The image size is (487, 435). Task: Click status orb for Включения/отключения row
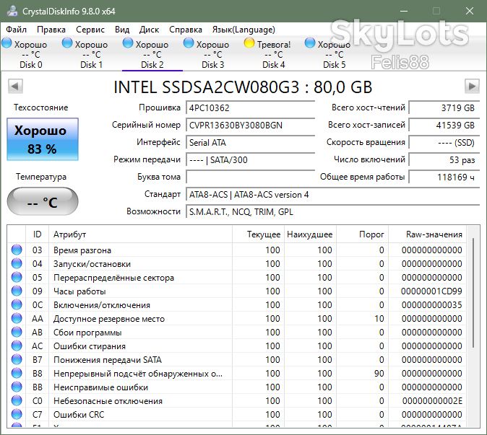17,304
